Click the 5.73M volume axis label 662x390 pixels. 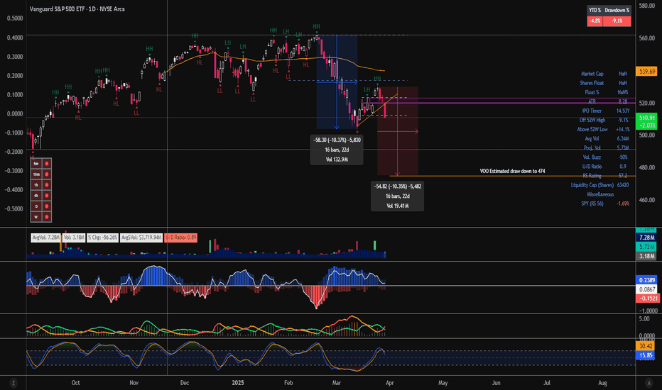pos(647,247)
